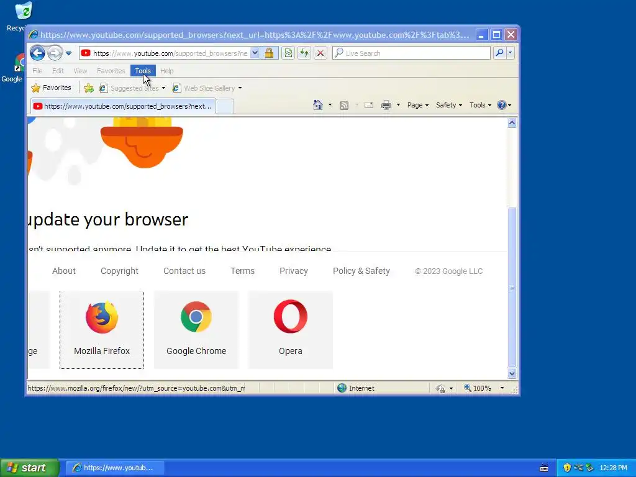Expand the zoom level dropdown arrow
Viewport: 636px width, 477px height.
(502, 388)
